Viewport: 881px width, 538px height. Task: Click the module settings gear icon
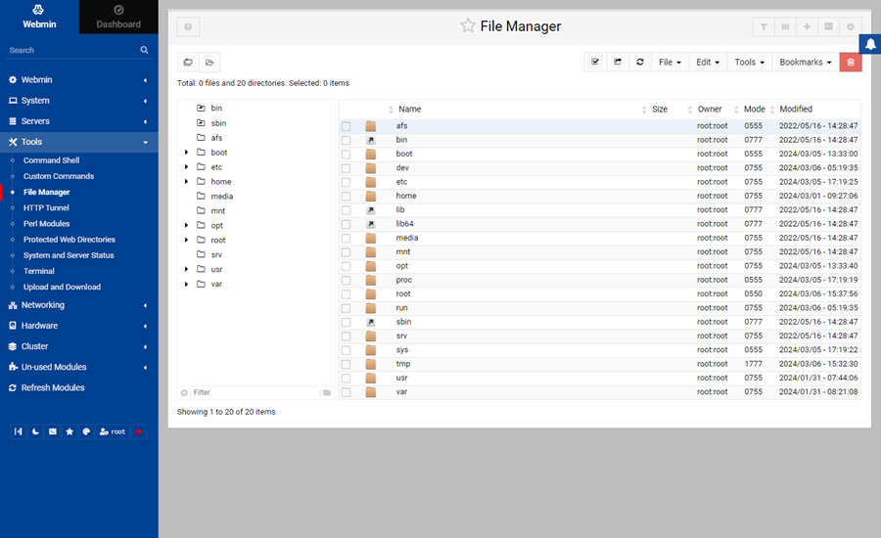850,27
